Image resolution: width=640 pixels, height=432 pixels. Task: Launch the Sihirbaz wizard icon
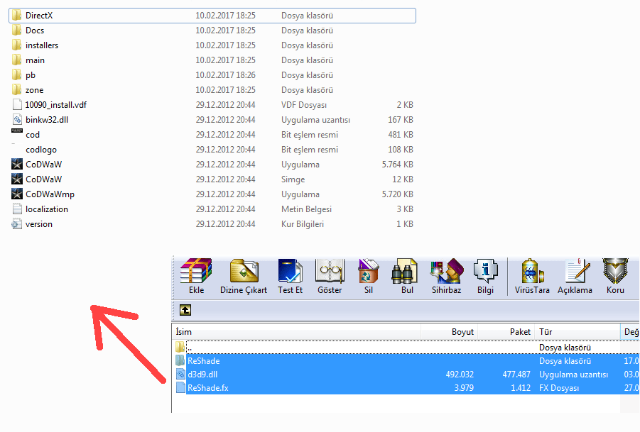point(446,276)
